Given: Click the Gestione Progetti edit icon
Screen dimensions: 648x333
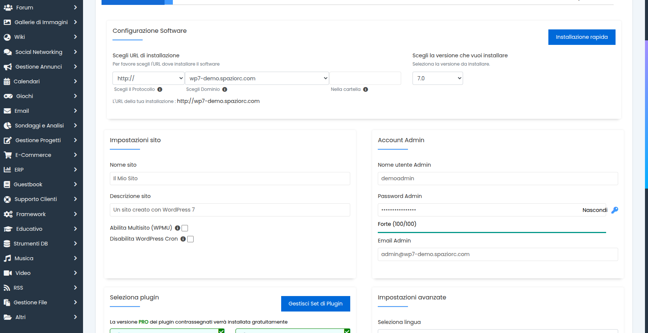Looking at the screenshot, I should click(x=8, y=140).
